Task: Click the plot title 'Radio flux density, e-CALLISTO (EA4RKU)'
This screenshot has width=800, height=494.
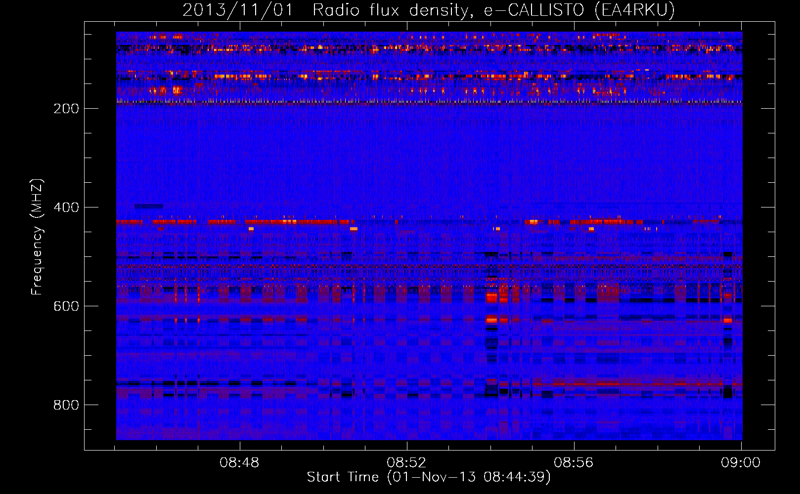Action: (493, 10)
